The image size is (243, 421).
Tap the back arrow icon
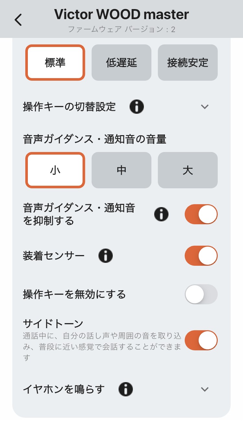(x=18, y=19)
